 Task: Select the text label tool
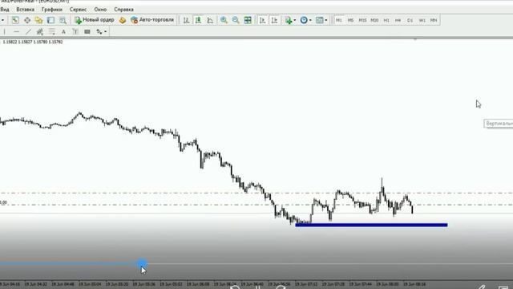tap(75, 32)
